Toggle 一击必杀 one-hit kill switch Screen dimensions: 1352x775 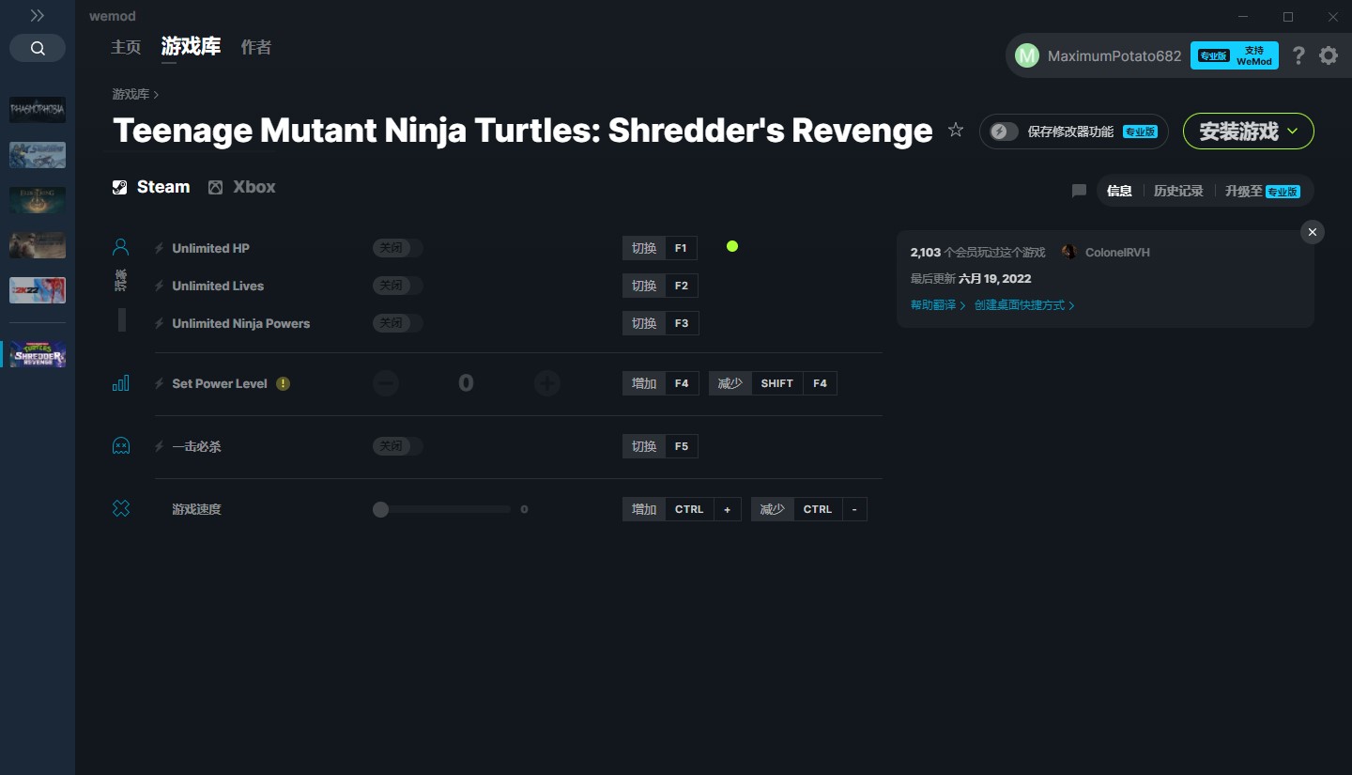[398, 446]
